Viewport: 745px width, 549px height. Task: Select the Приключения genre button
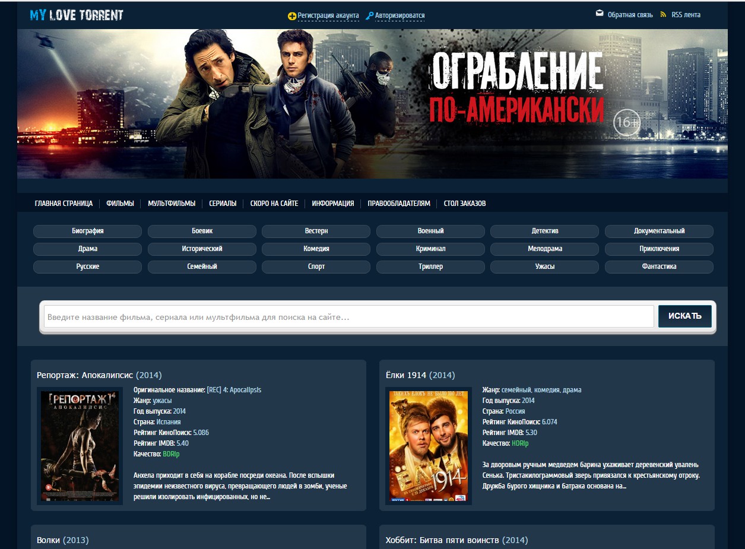click(659, 249)
